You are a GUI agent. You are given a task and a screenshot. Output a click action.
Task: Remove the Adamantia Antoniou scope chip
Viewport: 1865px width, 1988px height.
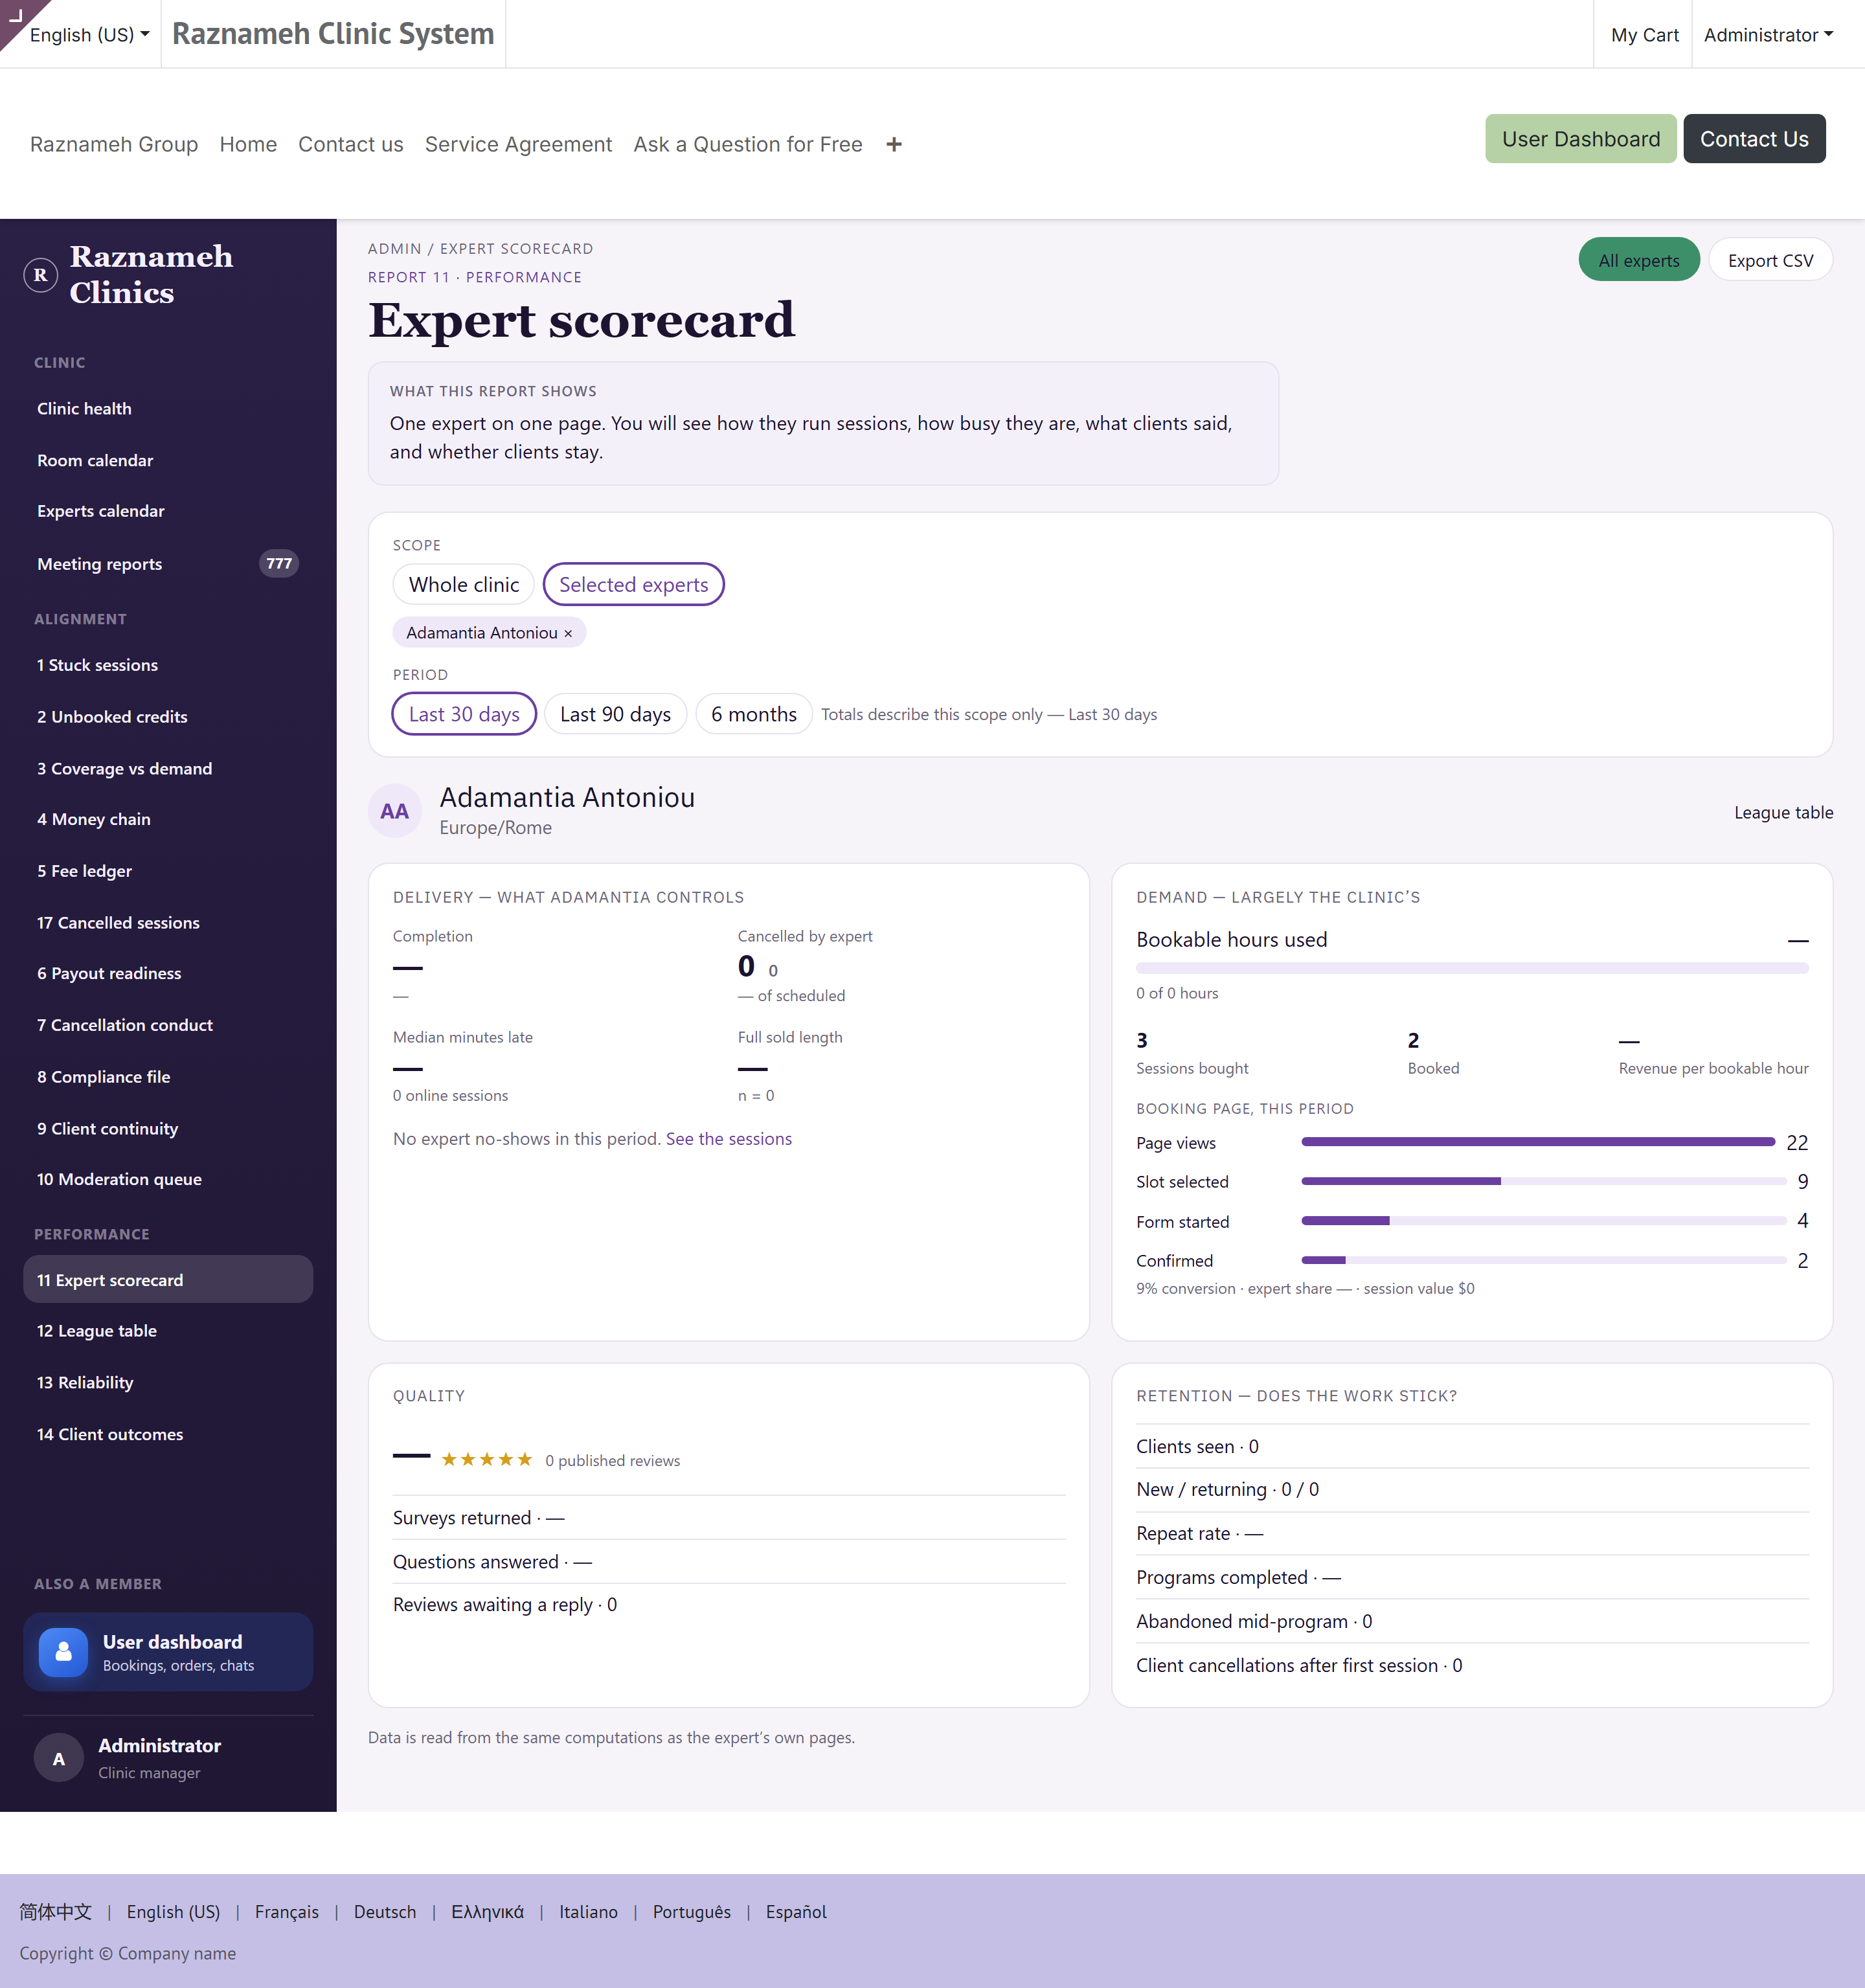pos(568,633)
